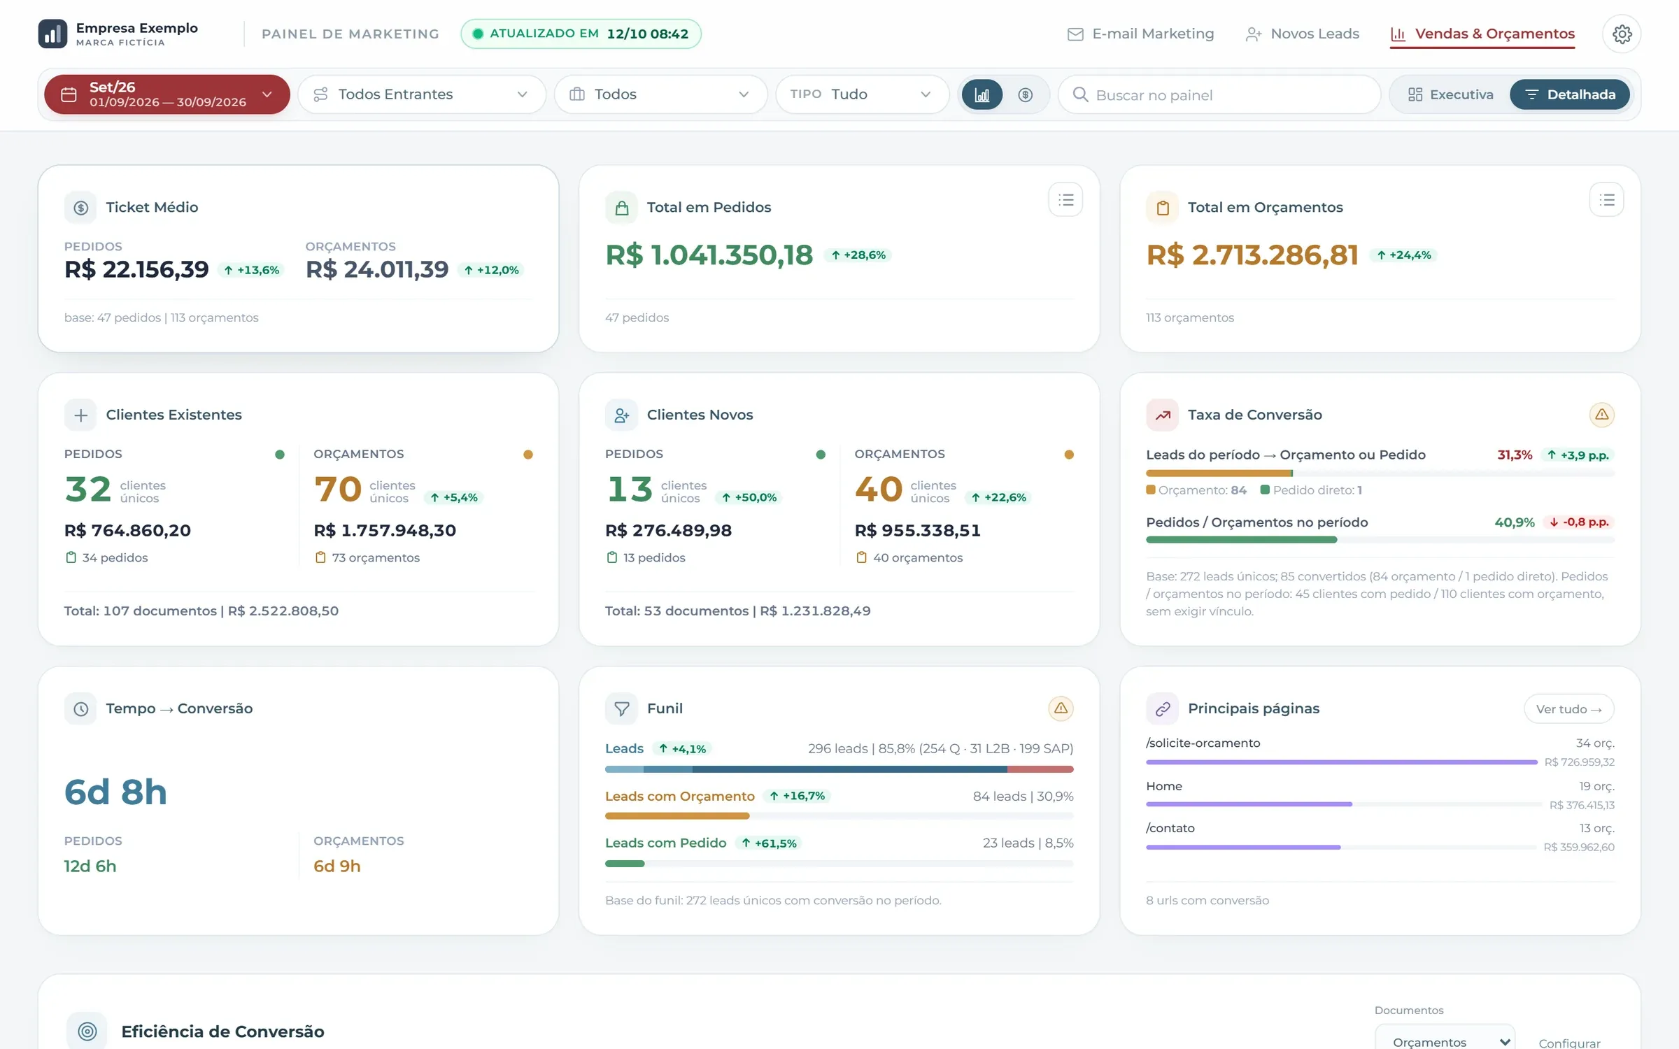Open the settings gear icon

[x=1622, y=34]
